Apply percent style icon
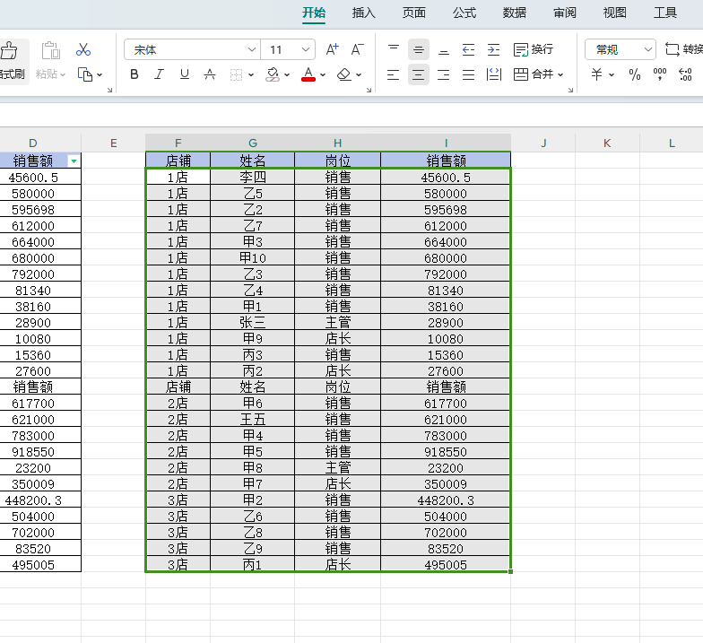703x643 pixels. (635, 74)
